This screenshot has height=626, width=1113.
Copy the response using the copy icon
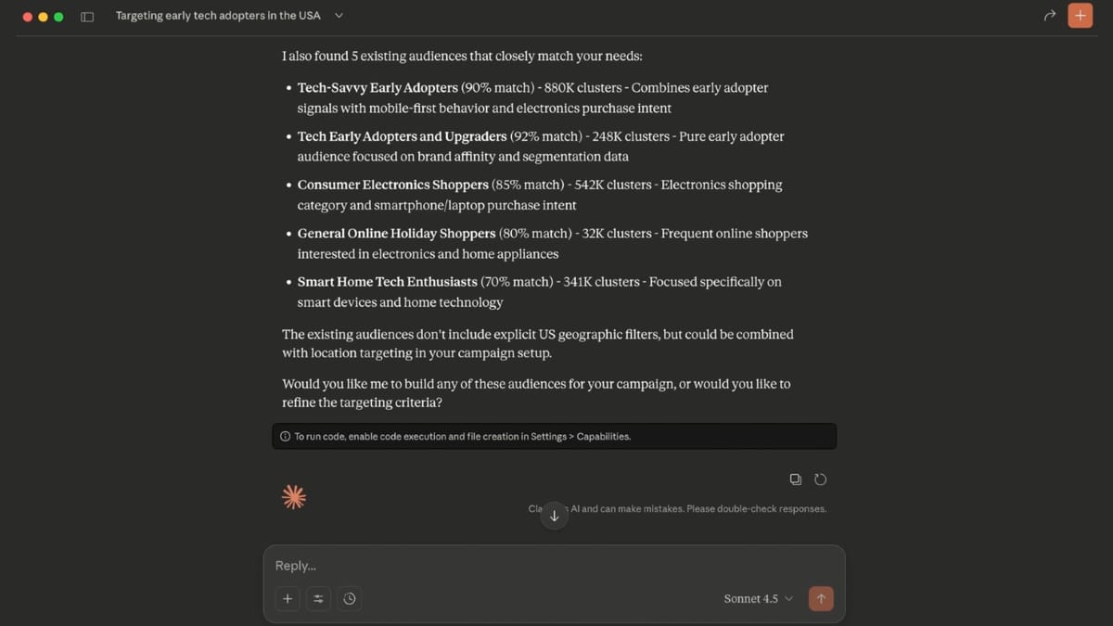coord(795,479)
